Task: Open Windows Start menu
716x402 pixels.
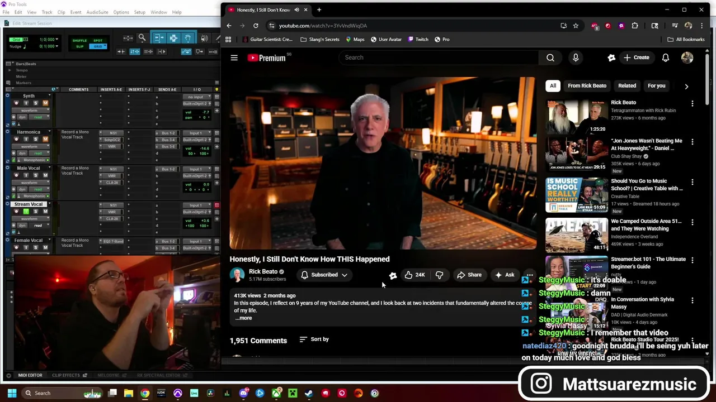Action: point(12,393)
